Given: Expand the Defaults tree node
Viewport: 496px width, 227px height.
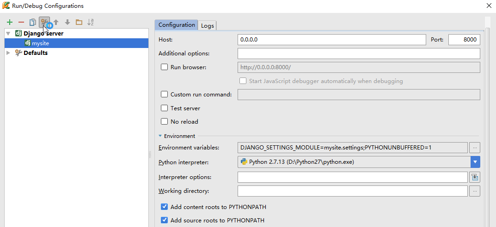Looking at the screenshot, I should pos(8,53).
